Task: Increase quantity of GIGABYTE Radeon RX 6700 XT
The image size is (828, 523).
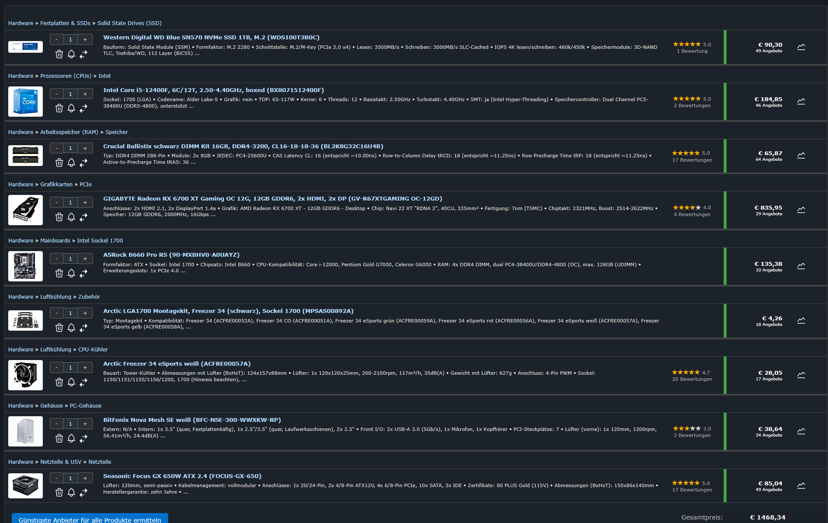Action: [85, 202]
